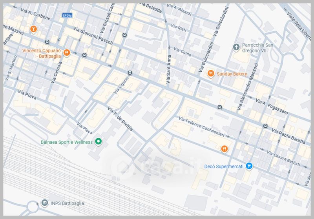The height and width of the screenshot is (219, 314).
Task: Click the Via Sant'Anna street label
Action: click(x=169, y=70)
